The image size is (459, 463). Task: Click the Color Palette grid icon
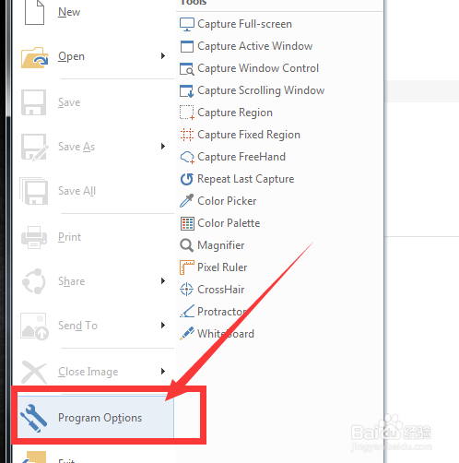pos(187,223)
